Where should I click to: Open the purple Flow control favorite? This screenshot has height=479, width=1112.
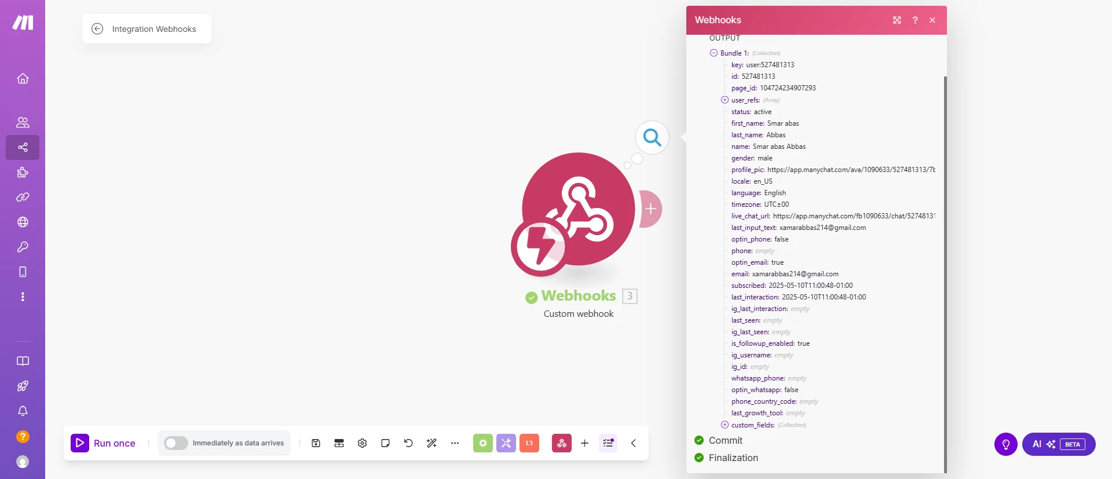click(x=506, y=443)
